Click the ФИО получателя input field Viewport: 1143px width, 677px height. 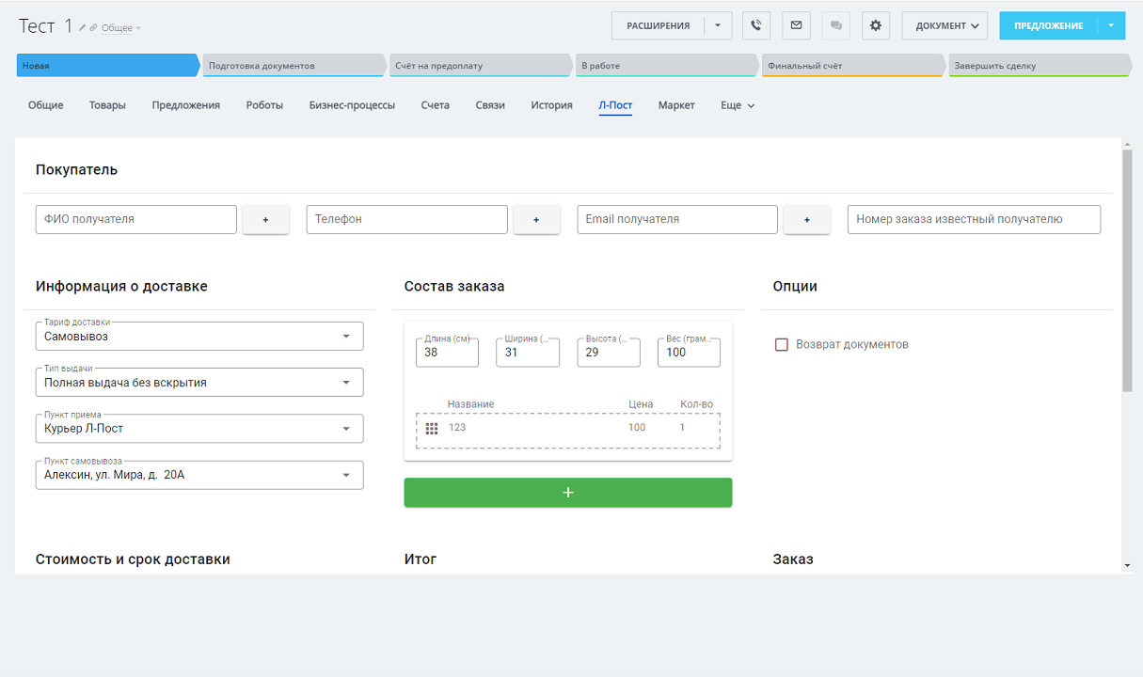coord(135,219)
